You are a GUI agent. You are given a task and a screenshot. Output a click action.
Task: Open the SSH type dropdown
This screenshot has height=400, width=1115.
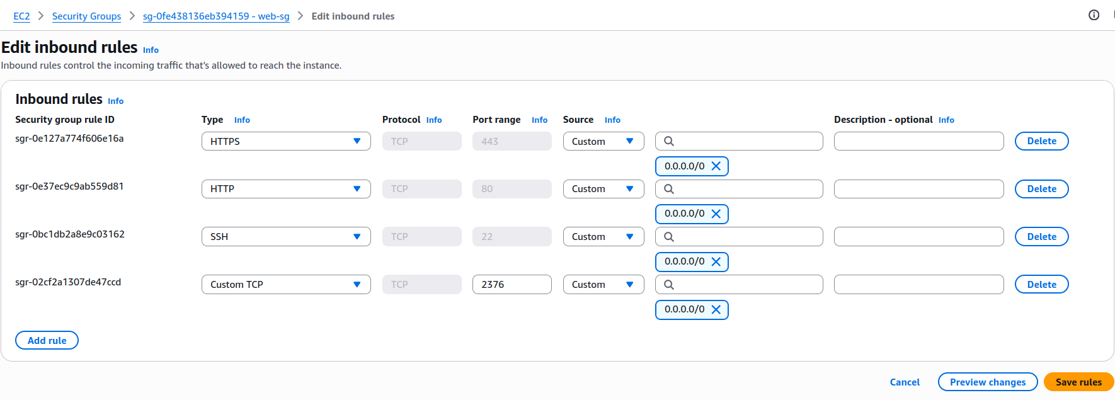(x=286, y=237)
